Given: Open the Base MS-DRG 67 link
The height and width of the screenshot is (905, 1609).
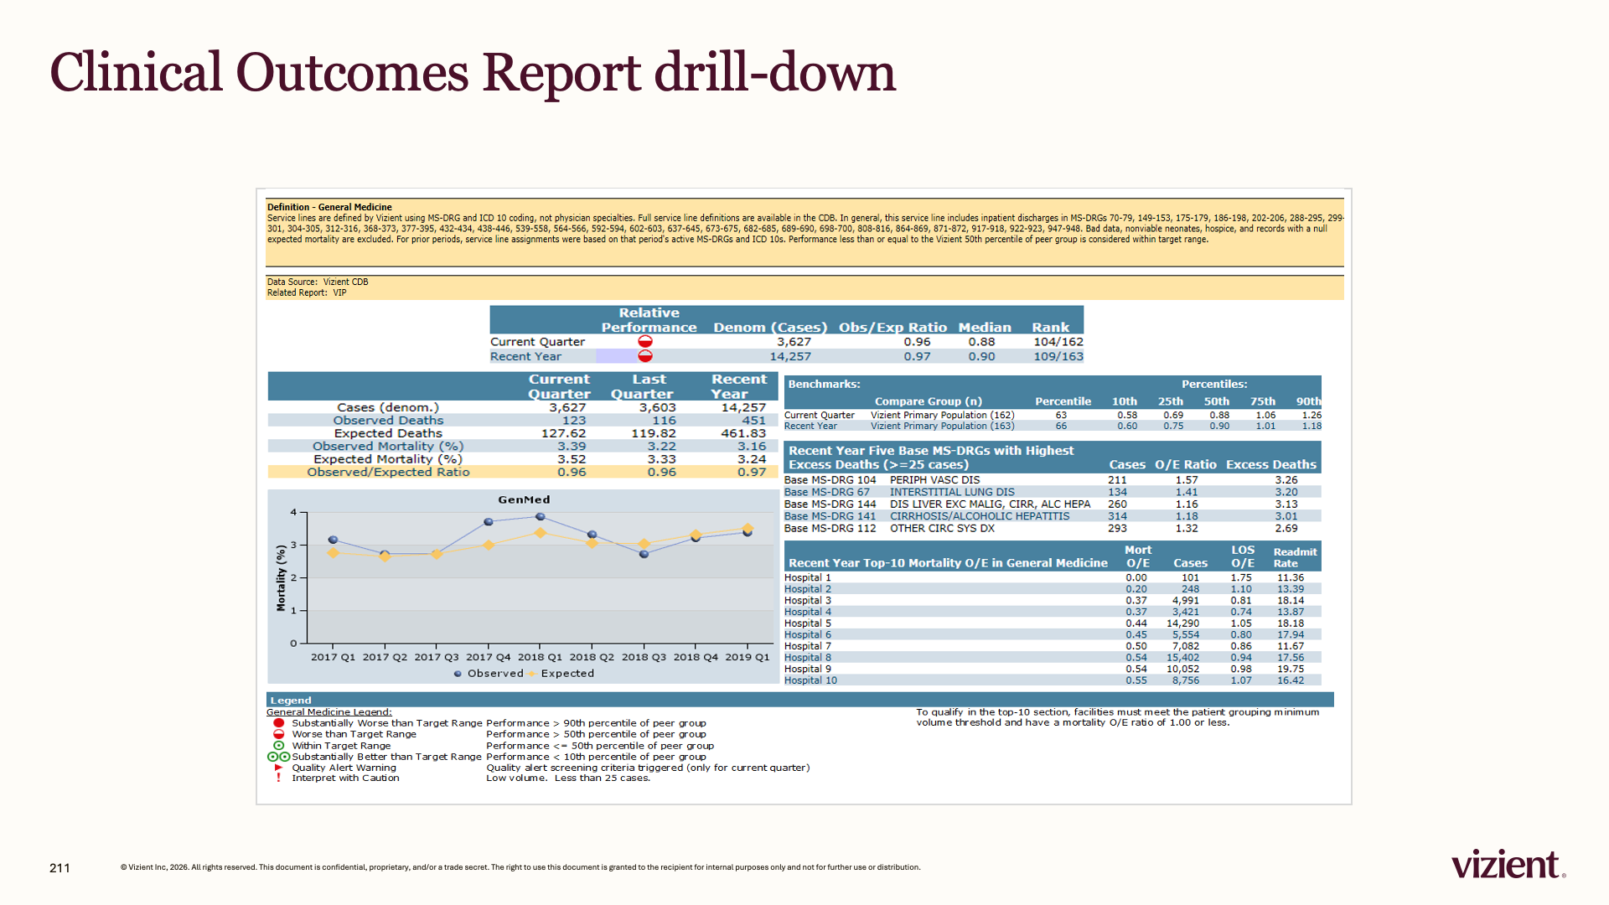Looking at the screenshot, I should point(827,493).
